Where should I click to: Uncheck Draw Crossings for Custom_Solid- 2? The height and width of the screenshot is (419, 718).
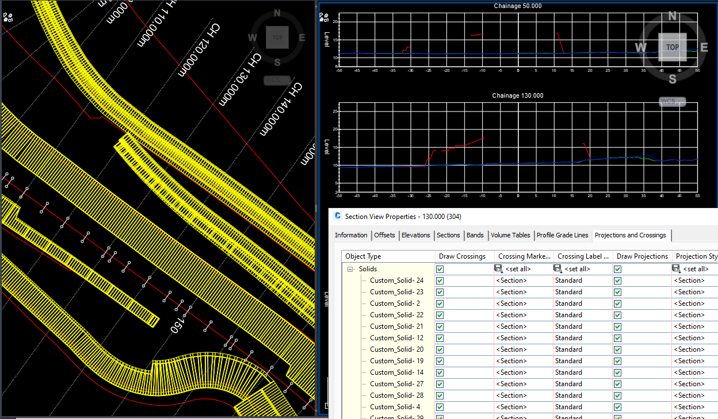click(x=440, y=303)
